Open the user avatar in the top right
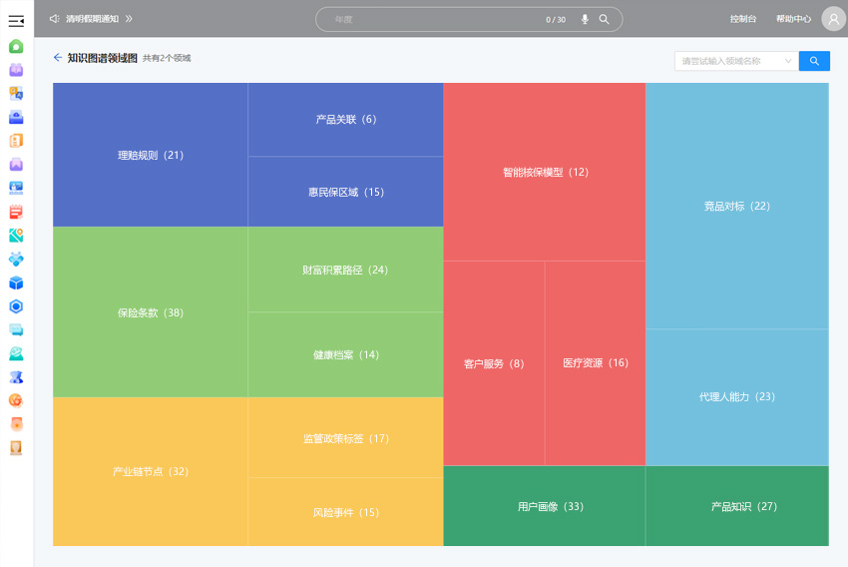Screen dimensions: 848x567 pos(832,19)
